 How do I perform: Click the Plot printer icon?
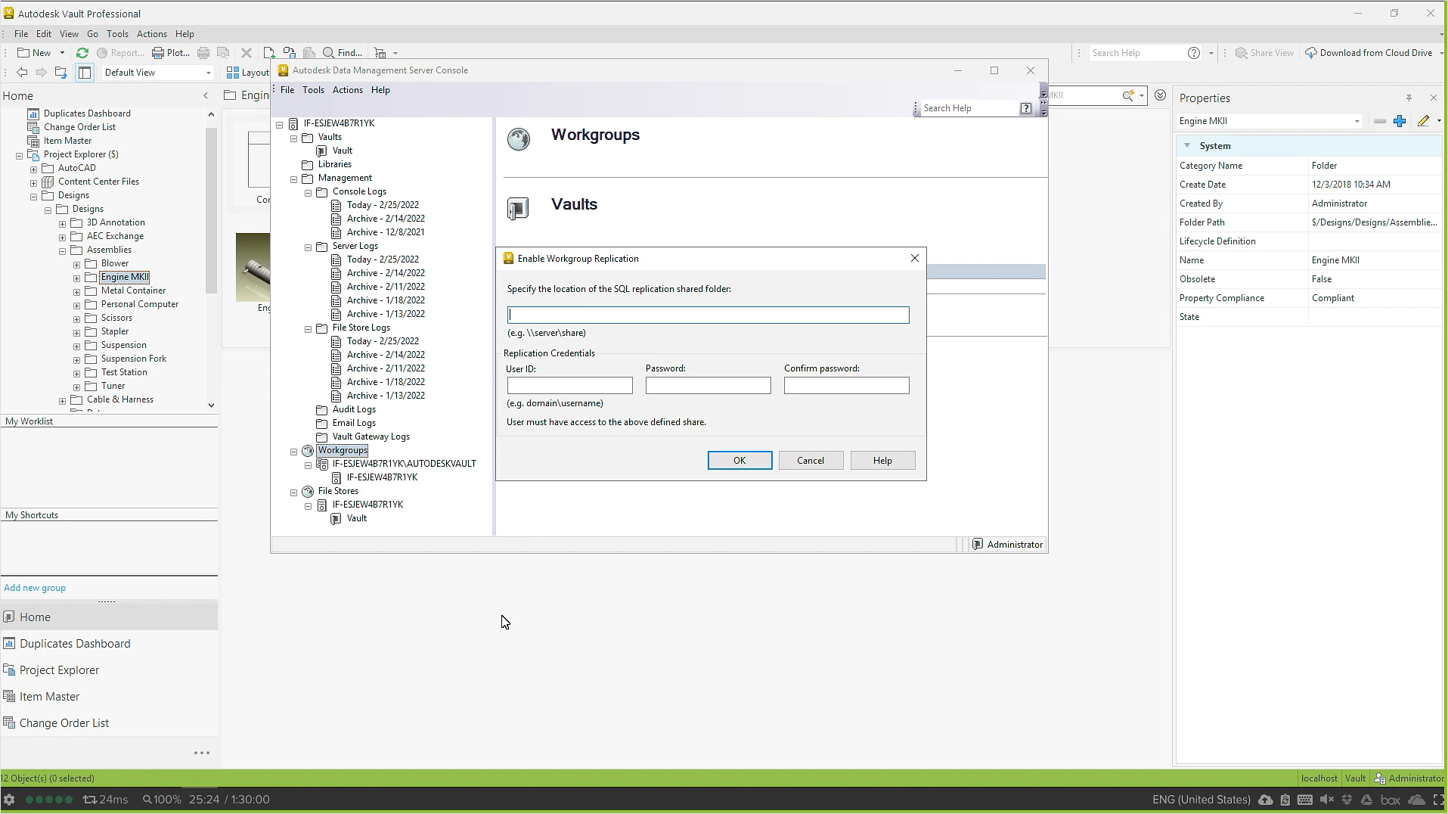click(x=158, y=53)
